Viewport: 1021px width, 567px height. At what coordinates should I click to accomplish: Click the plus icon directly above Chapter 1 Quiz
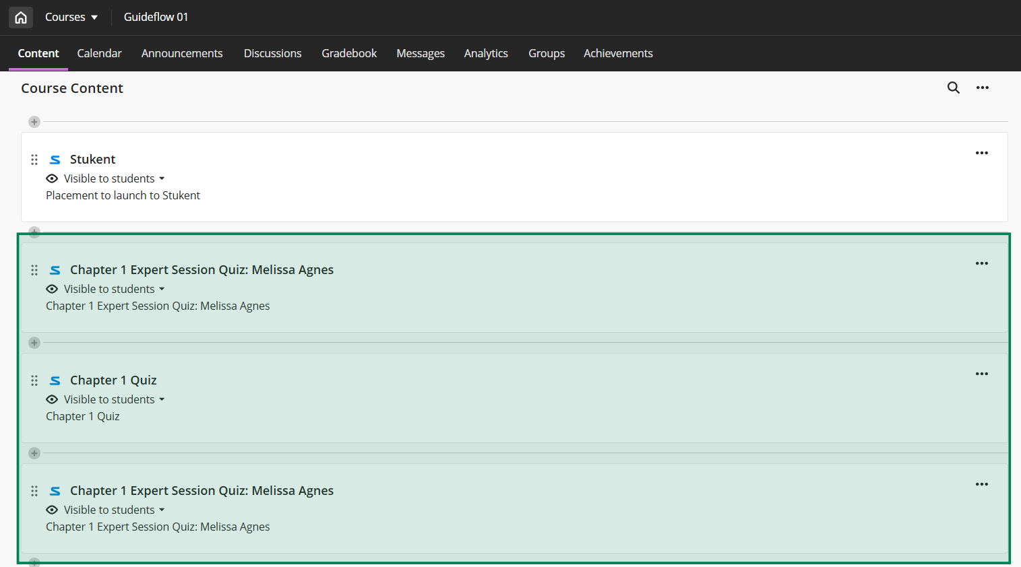[x=34, y=343]
